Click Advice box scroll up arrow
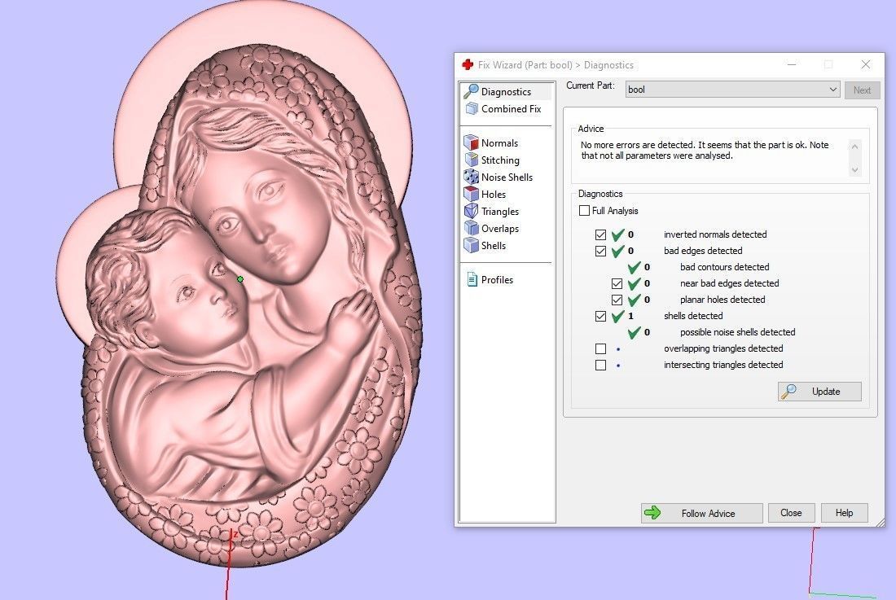This screenshot has width=896, height=600. (x=854, y=147)
